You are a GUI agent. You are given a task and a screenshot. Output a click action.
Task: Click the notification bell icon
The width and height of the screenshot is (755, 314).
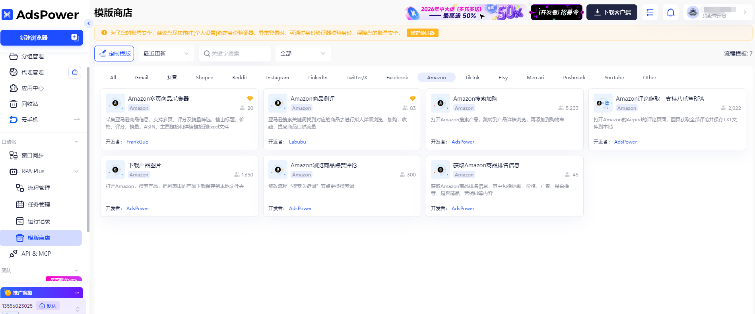pos(671,12)
